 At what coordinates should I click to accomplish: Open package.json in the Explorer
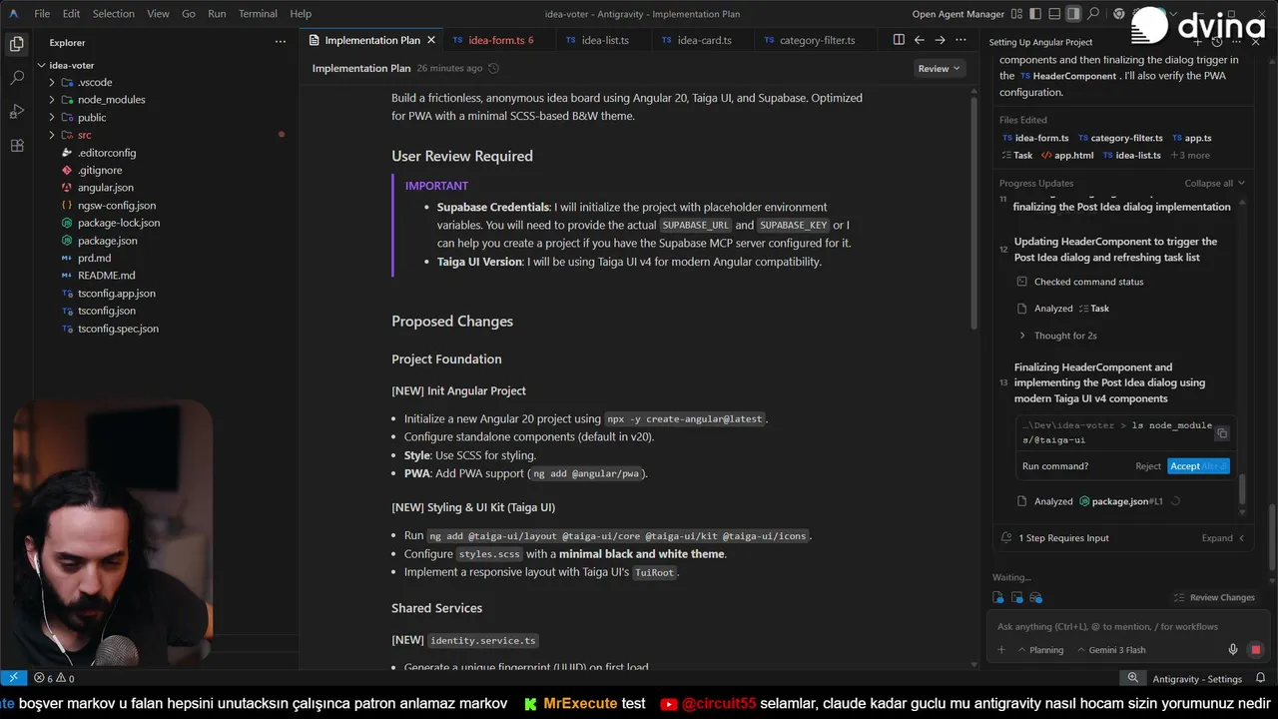[108, 241]
